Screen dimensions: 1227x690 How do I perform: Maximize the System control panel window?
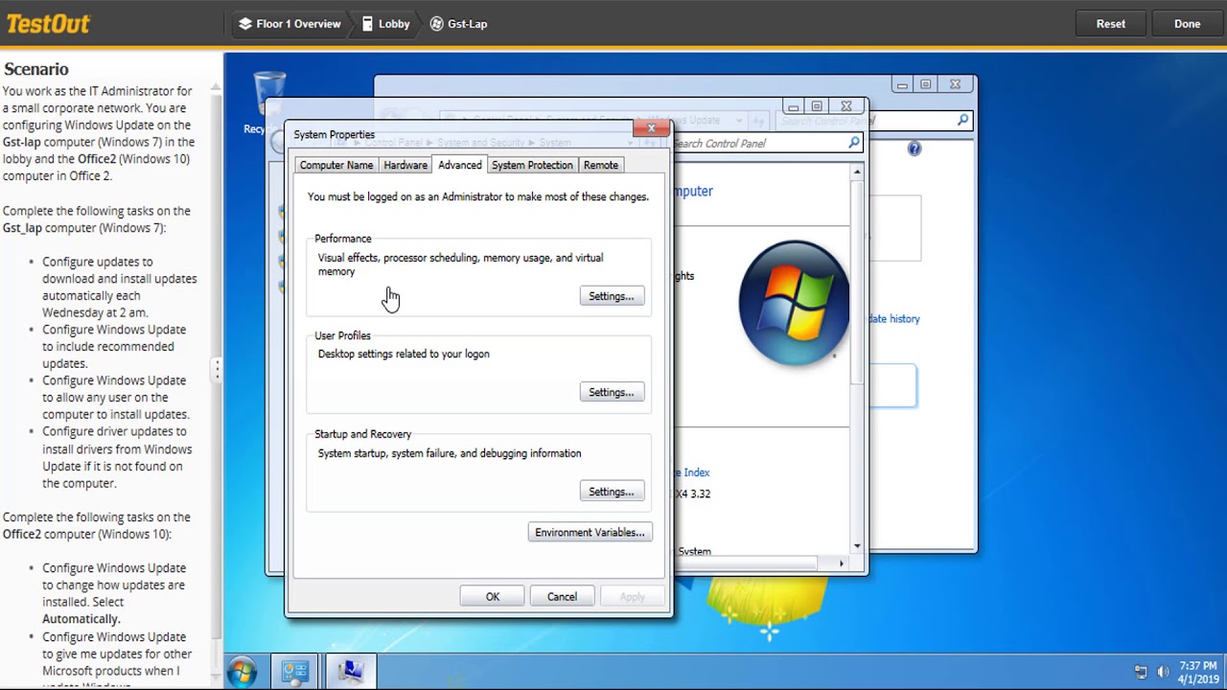coord(817,106)
